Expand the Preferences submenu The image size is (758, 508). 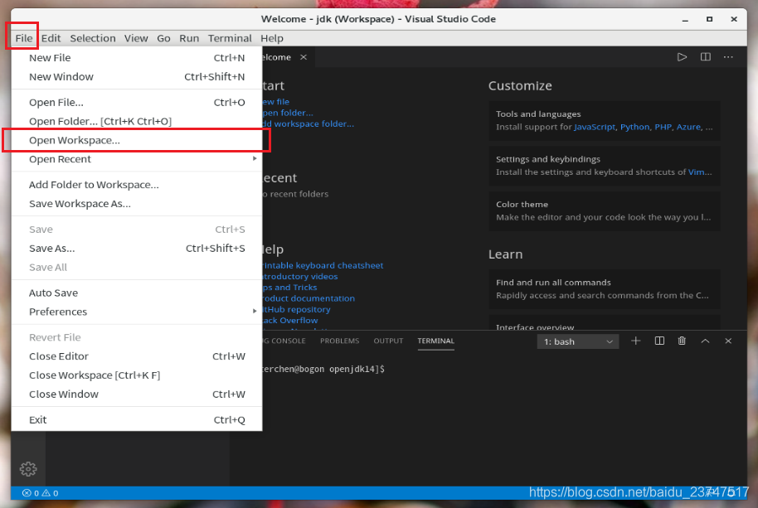pyautogui.click(x=137, y=312)
